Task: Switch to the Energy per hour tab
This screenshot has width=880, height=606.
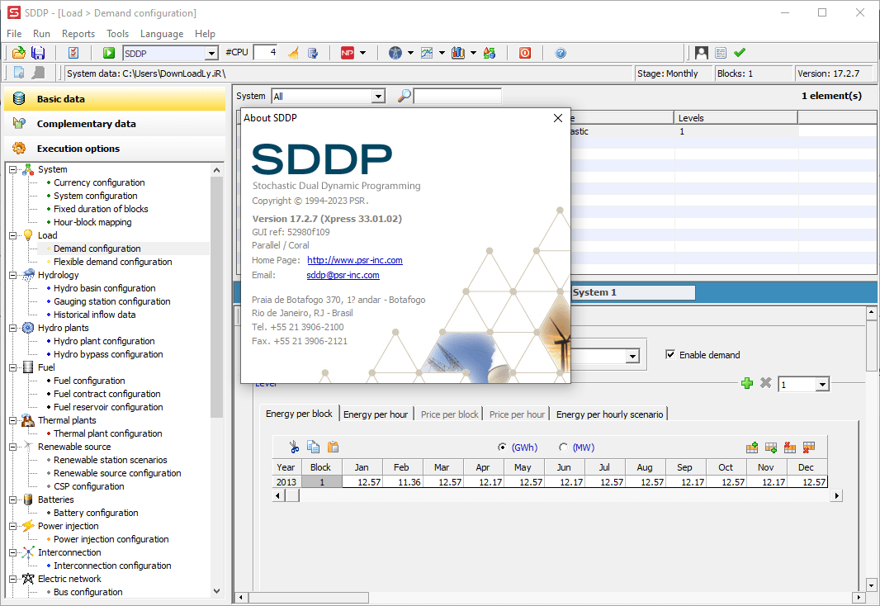Action: tap(376, 414)
